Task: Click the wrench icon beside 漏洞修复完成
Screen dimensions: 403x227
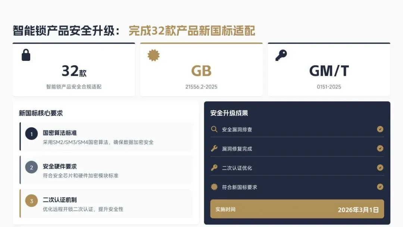Action: pos(214,148)
